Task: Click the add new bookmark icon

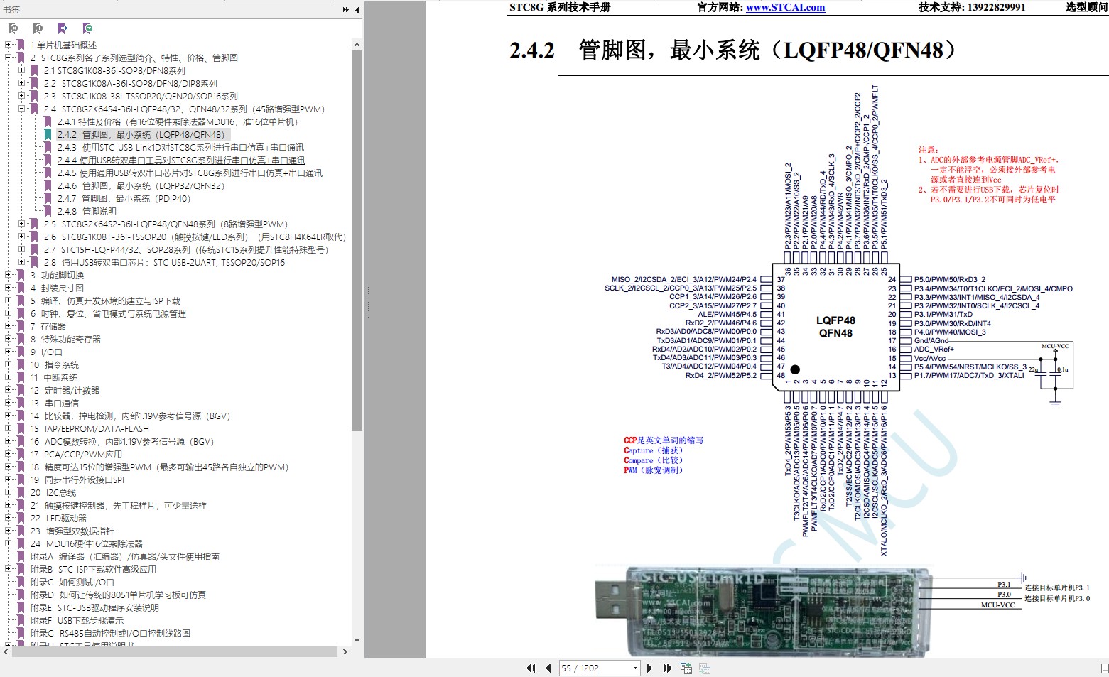Action: (38, 28)
